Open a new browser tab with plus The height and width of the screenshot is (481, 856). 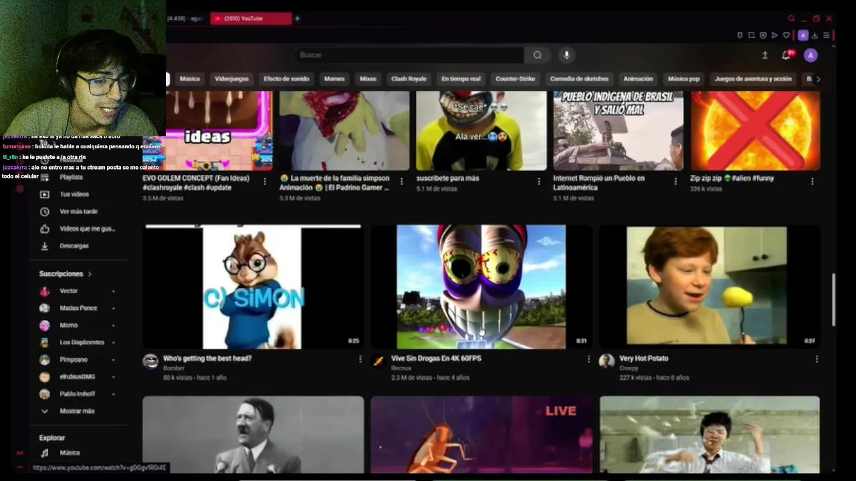(x=297, y=19)
